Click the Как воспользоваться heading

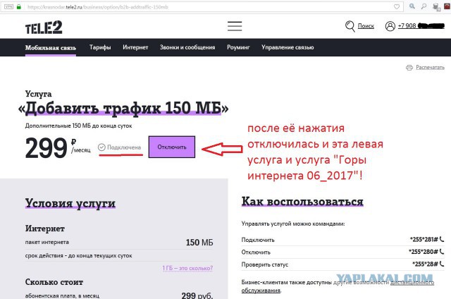(x=302, y=202)
